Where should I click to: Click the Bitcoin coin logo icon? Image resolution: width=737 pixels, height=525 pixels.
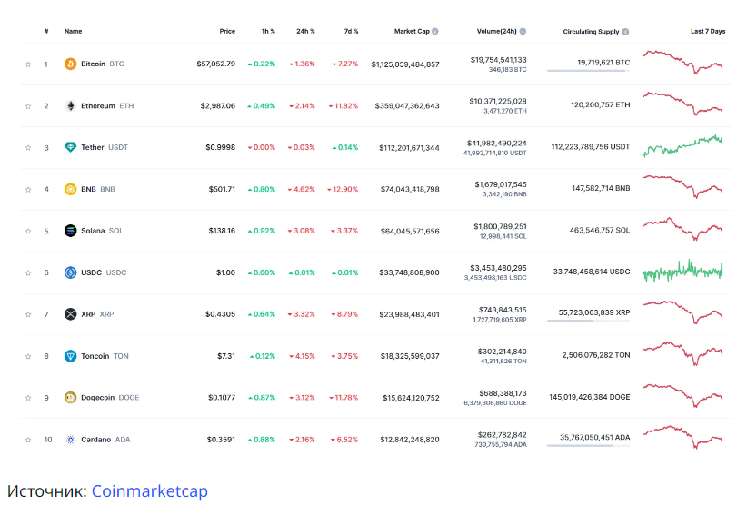tap(70, 64)
